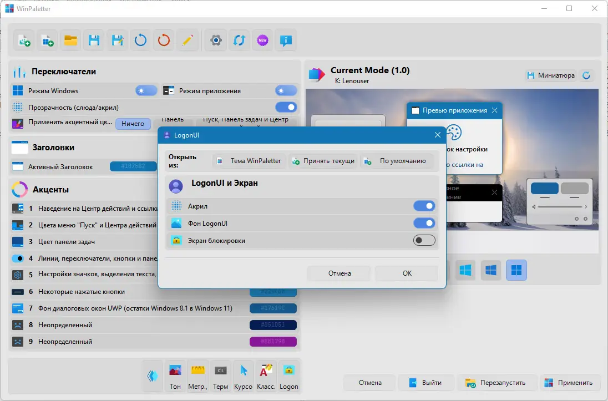The height and width of the screenshot is (401, 608).
Task: Select the middle Windows 10 logo preview button
Action: point(491,270)
